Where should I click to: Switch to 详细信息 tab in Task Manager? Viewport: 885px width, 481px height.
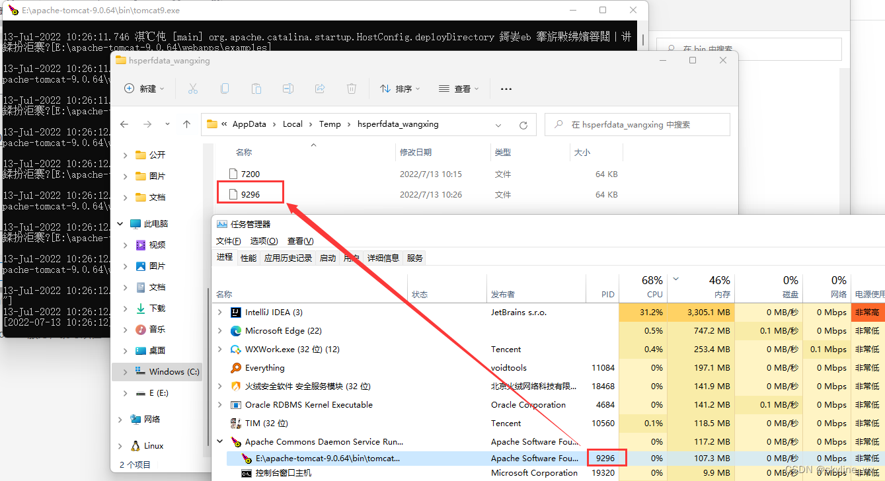(x=383, y=258)
